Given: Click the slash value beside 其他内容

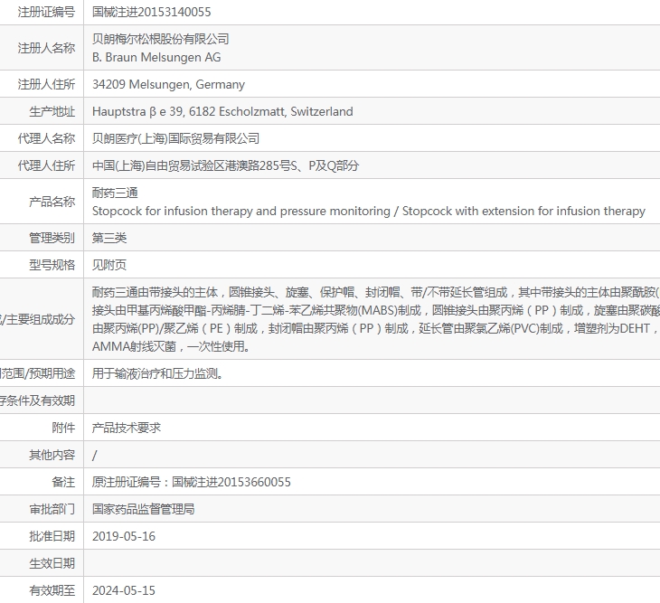Looking at the screenshot, I should [x=95, y=455].
